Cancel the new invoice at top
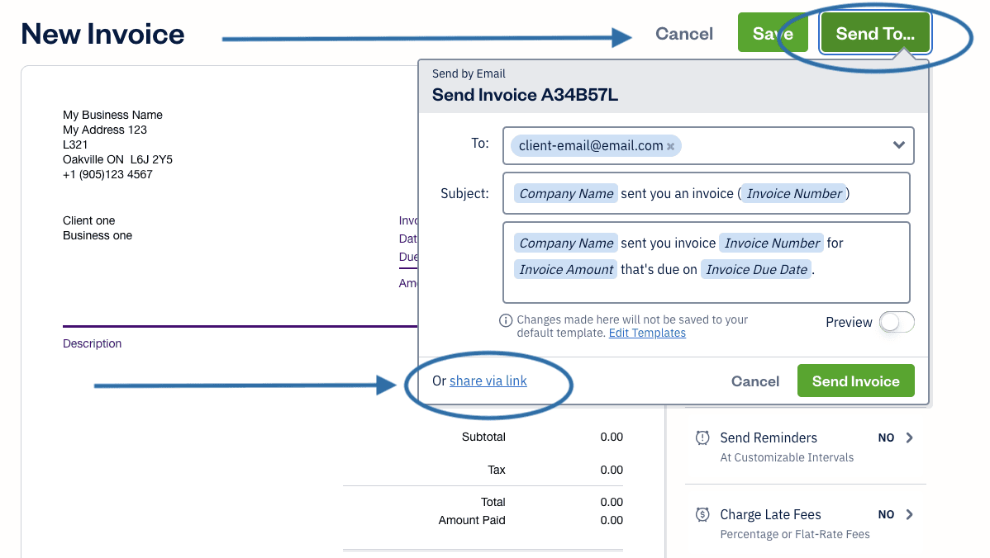990x558 pixels. (x=684, y=34)
